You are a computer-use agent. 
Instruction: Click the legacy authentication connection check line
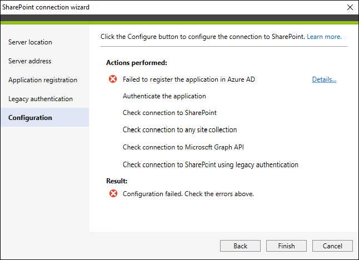coord(211,165)
